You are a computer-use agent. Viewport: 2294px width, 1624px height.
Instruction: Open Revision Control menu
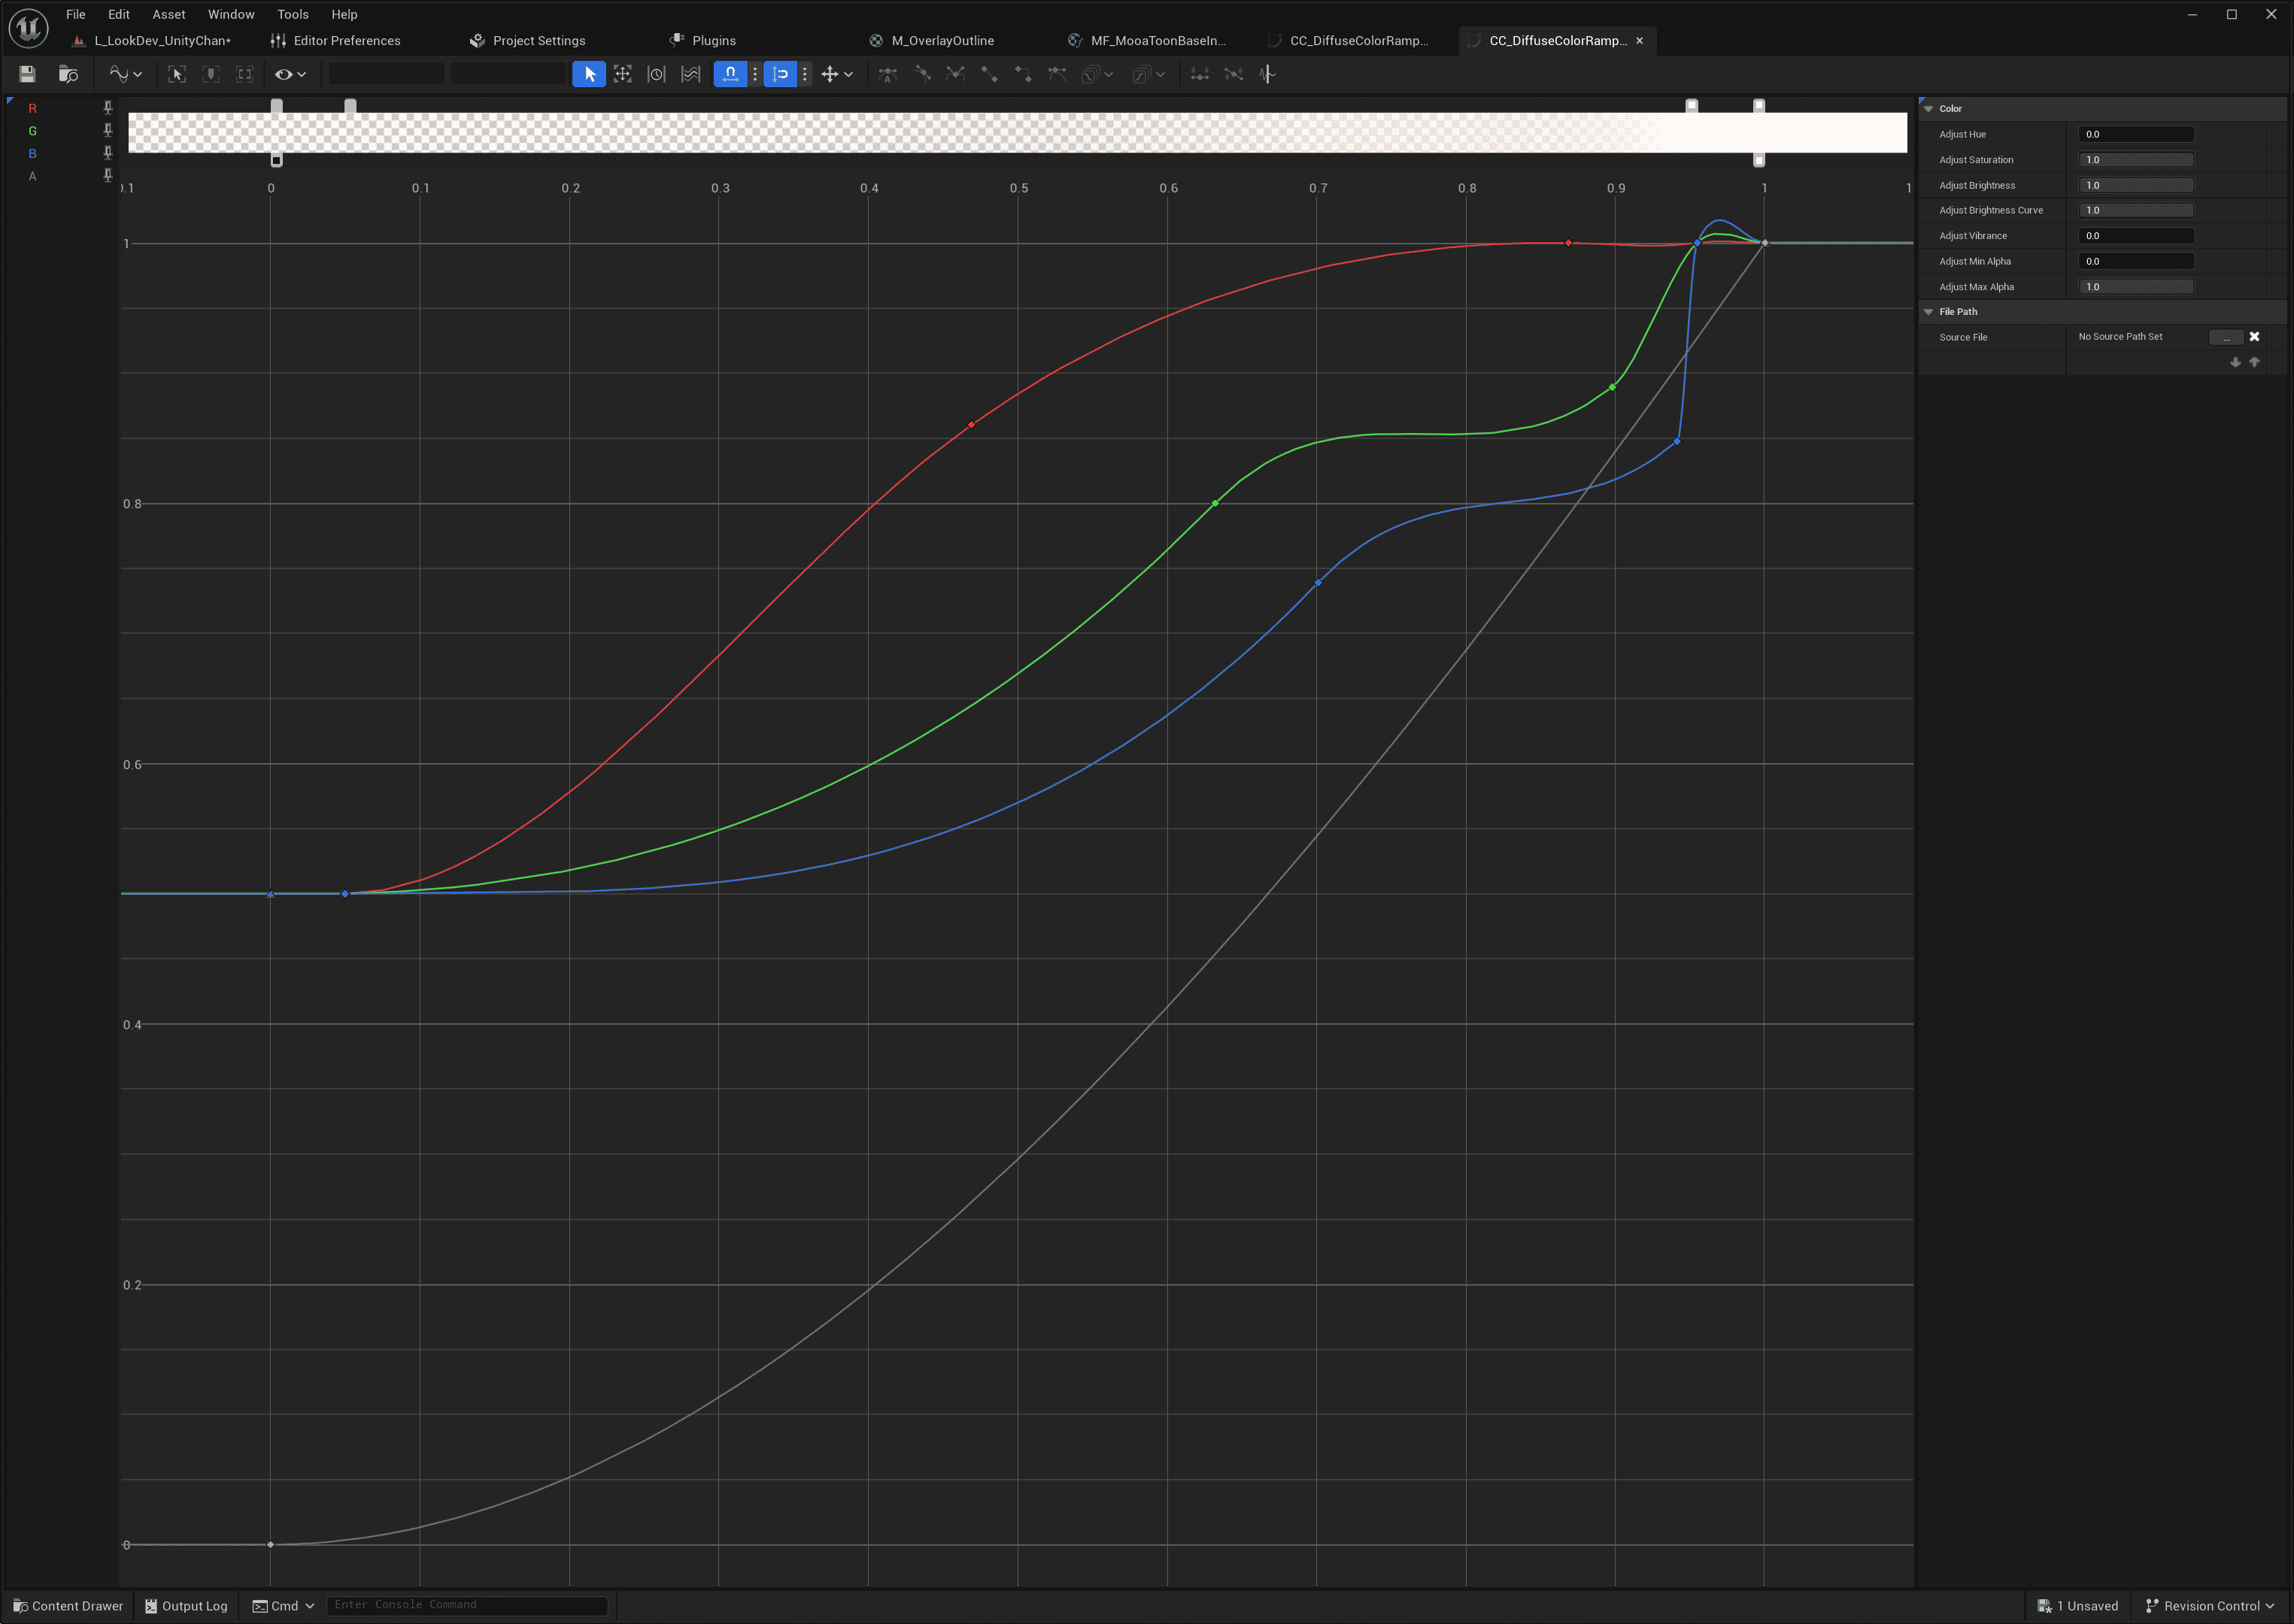(2210, 1606)
